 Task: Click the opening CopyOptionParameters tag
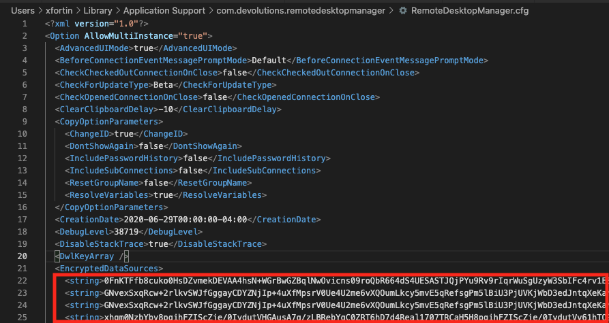109,122
